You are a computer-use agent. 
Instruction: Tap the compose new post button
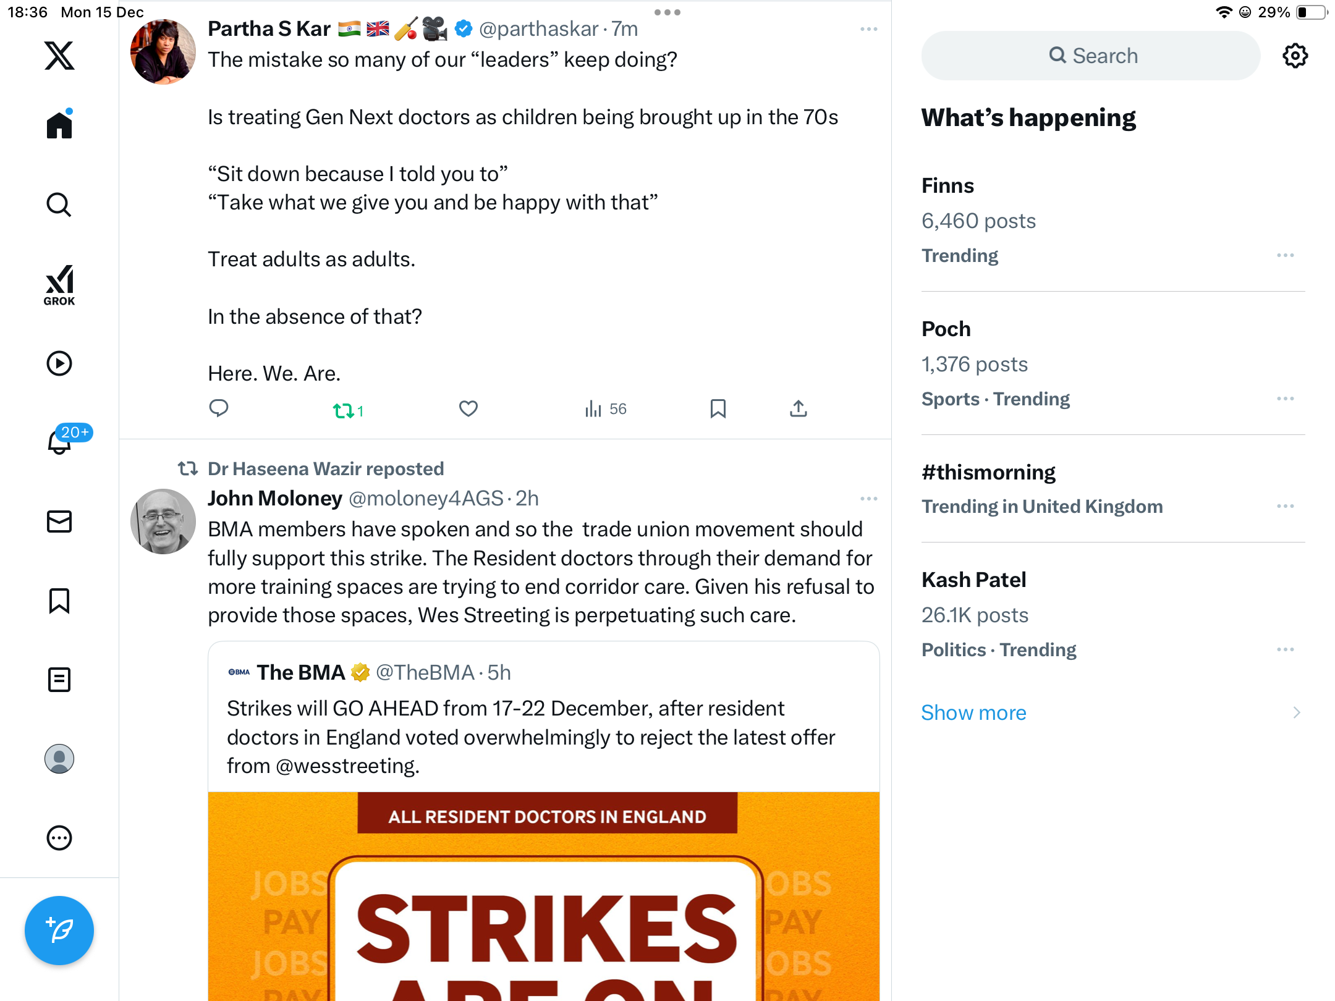click(59, 930)
